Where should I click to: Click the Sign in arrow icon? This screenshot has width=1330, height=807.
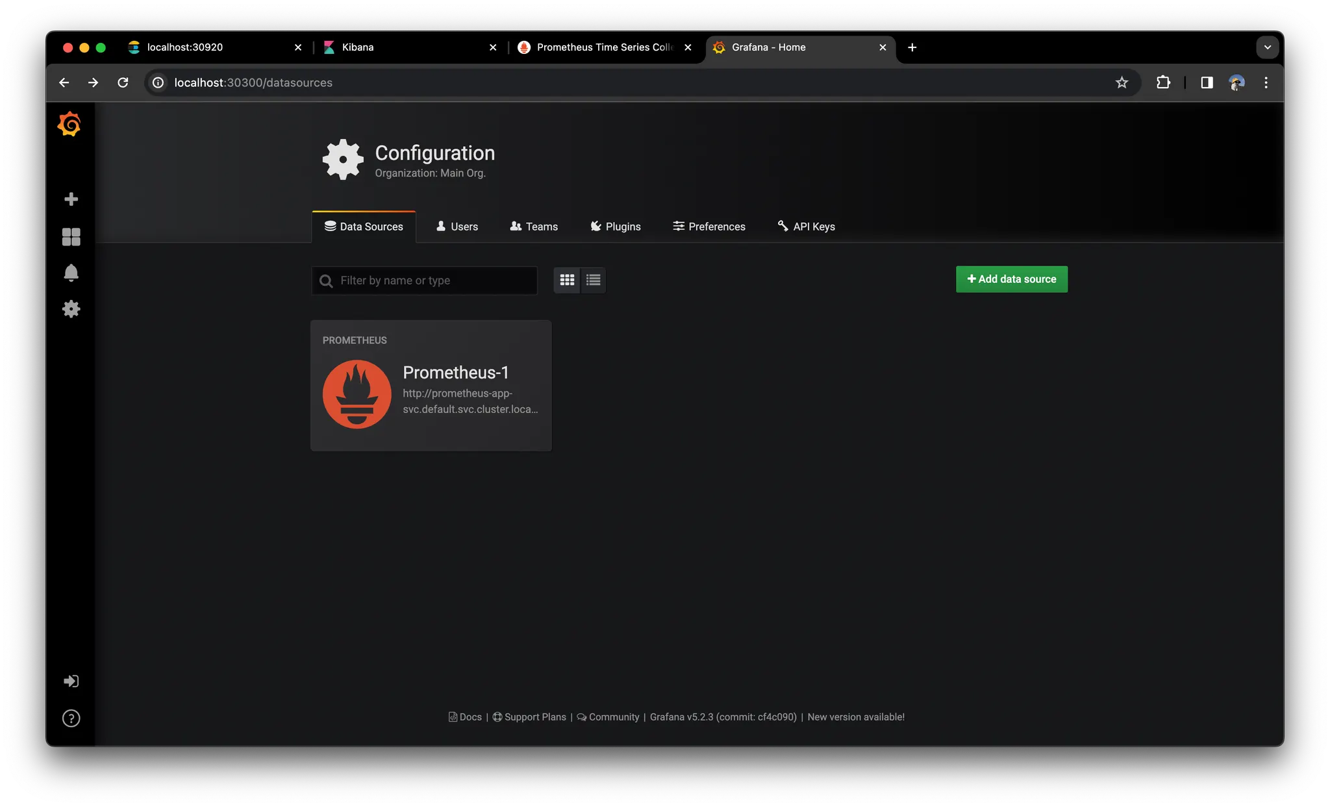71,681
